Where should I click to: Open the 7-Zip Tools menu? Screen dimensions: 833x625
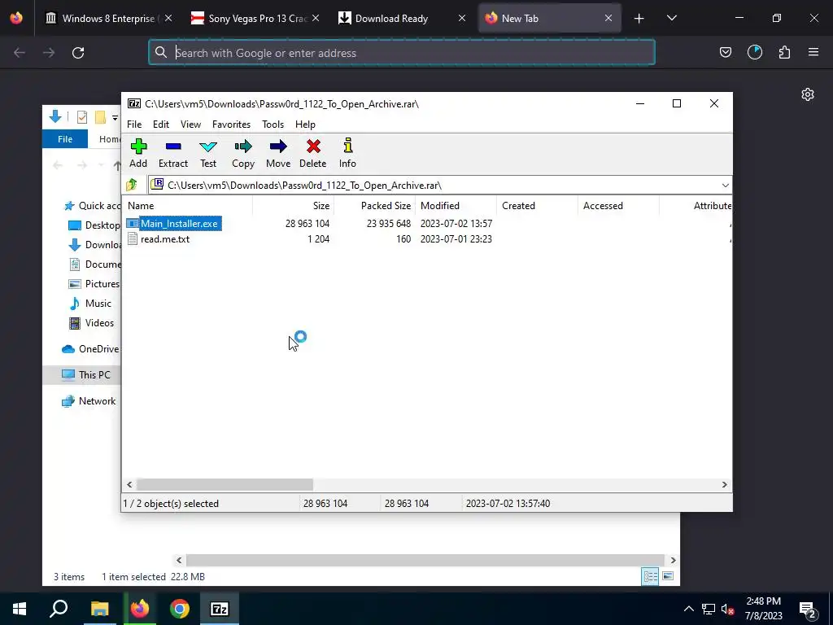(x=273, y=125)
